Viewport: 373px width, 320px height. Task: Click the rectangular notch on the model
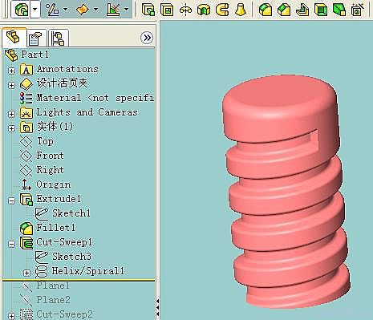[314, 140]
